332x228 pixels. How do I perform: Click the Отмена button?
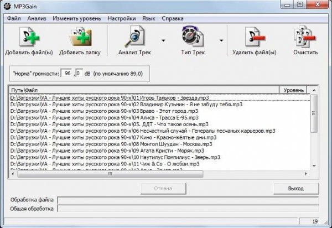163,188
